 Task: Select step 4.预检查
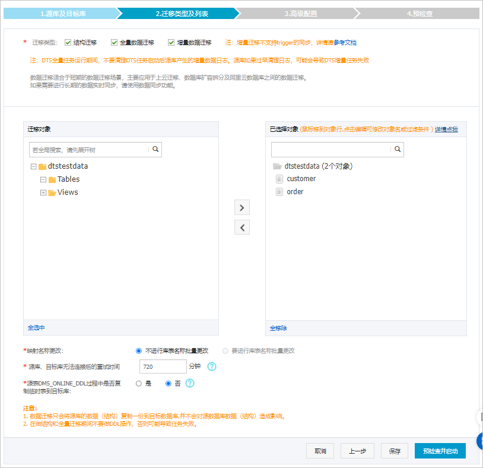420,14
